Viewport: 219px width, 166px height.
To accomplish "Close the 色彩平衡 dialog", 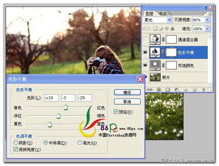I will click(140, 79).
